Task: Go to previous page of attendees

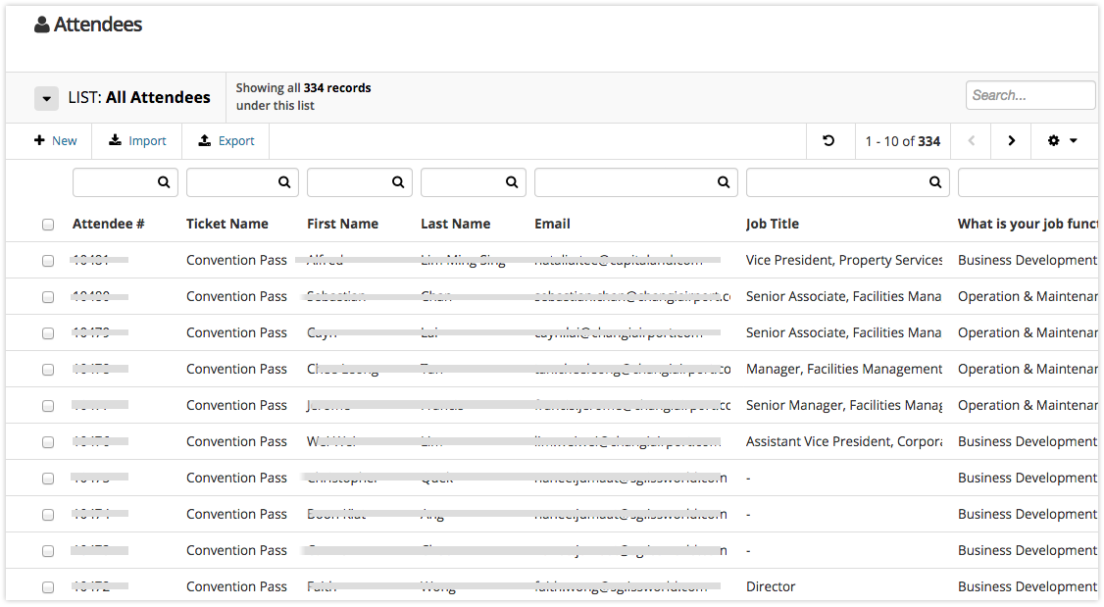Action: [x=972, y=141]
